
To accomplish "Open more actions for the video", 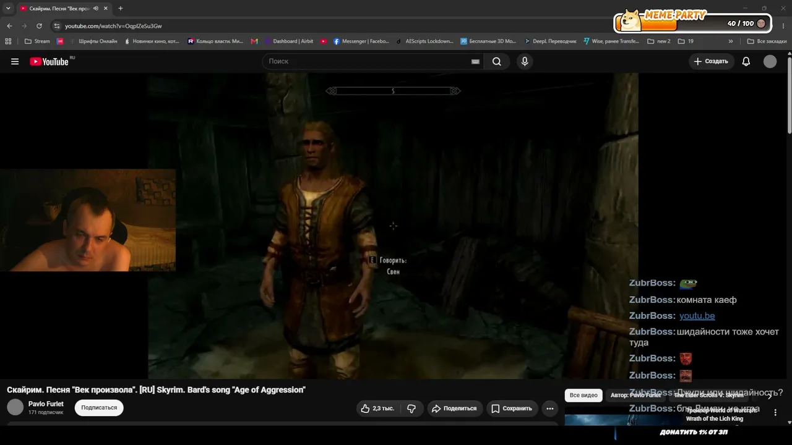I will click(550, 409).
